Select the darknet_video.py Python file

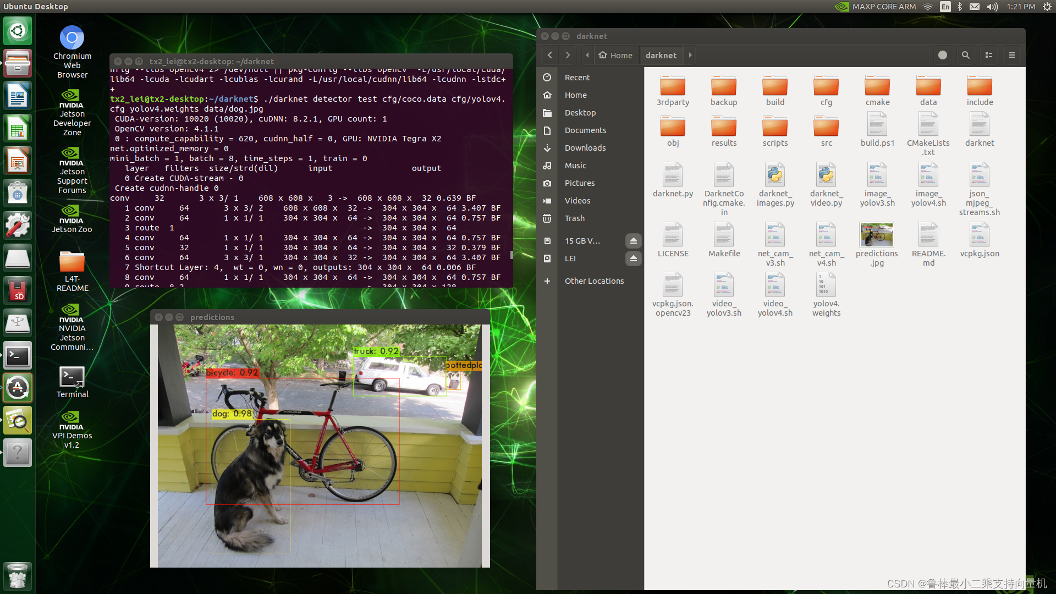coord(826,175)
